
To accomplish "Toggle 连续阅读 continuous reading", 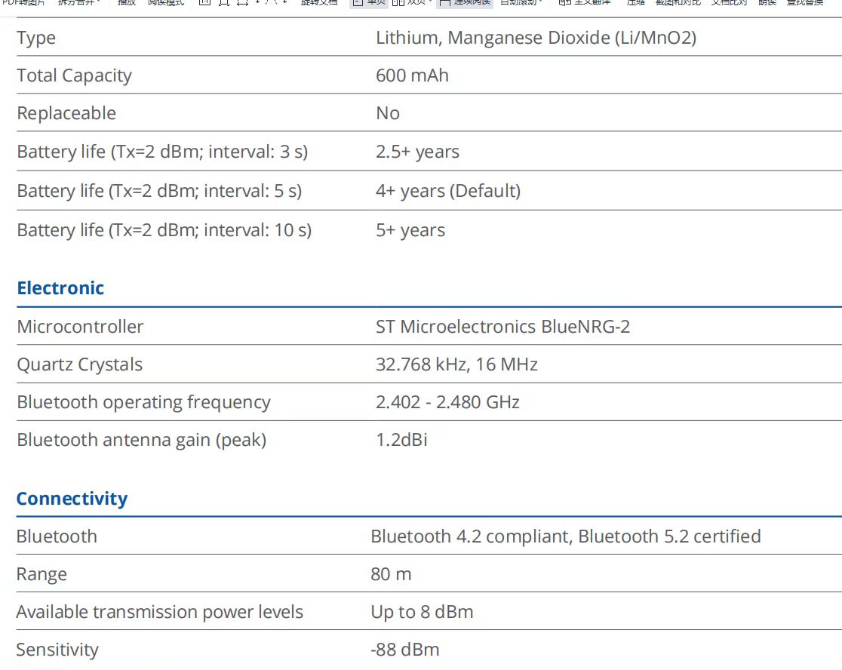I will (465, 2).
